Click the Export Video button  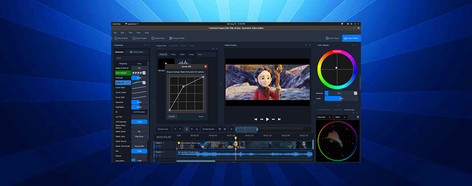click(x=351, y=38)
